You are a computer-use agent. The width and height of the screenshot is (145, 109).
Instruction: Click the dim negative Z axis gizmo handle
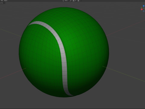click(144, 11)
